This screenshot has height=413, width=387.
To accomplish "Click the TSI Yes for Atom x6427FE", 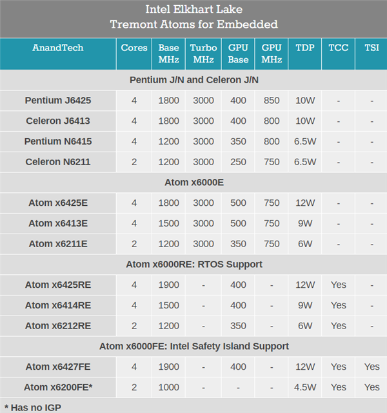I will [372, 367].
